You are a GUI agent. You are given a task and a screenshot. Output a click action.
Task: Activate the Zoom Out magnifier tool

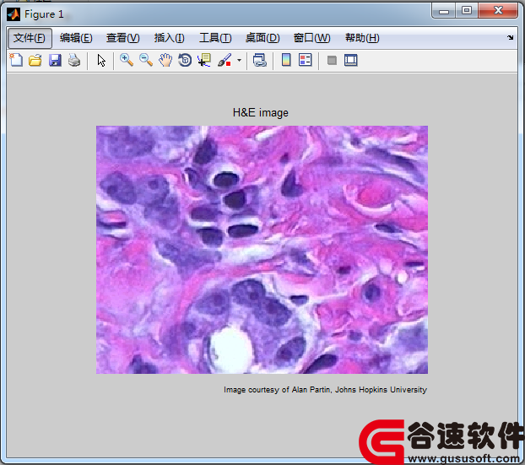pyautogui.click(x=146, y=60)
